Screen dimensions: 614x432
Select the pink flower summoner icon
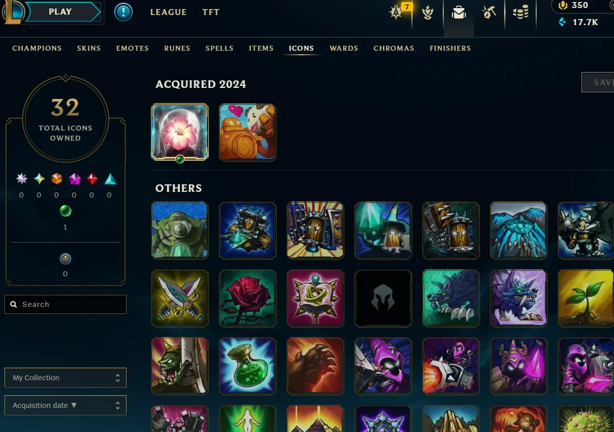click(x=180, y=132)
